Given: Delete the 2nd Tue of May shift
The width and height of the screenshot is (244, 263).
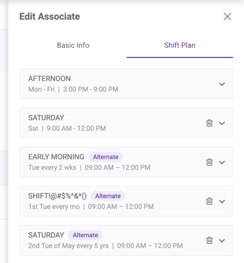Looking at the screenshot, I should [209, 240].
